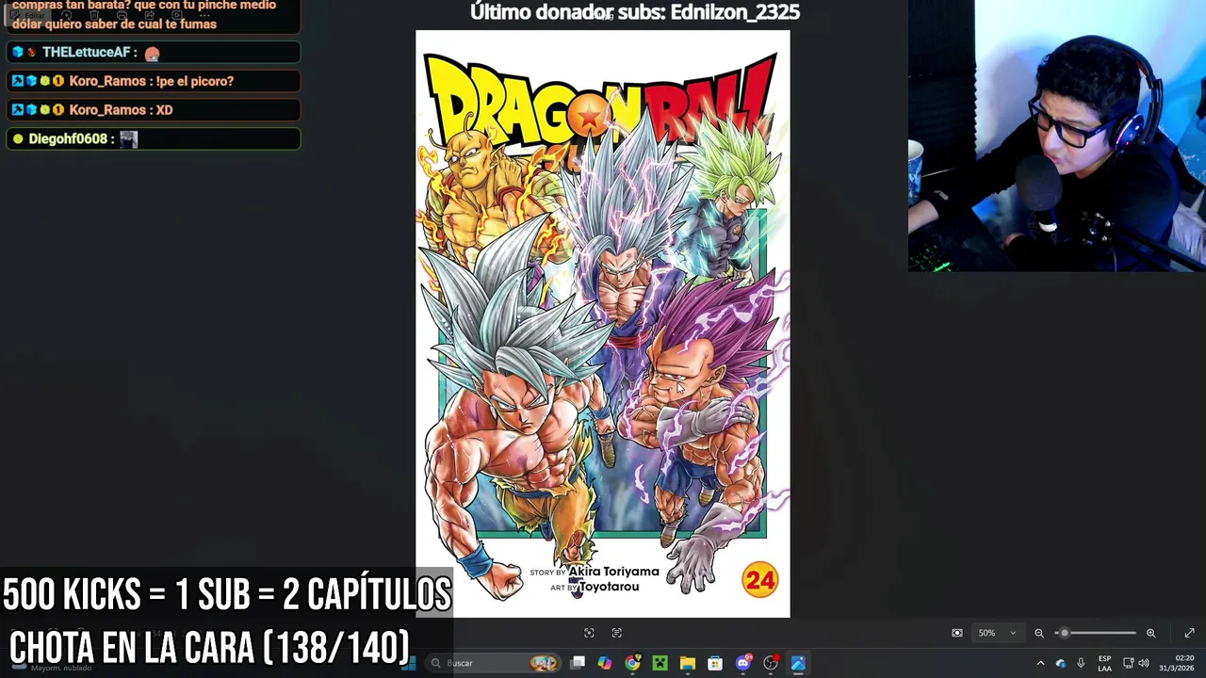Open the clock showing 02:20 31/3/2026
Screen dimensions: 1206x678
pos(1177,663)
